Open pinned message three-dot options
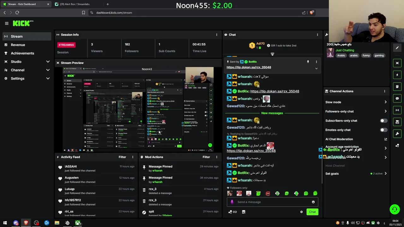Viewport: 404px width, 227px height. click(316, 62)
